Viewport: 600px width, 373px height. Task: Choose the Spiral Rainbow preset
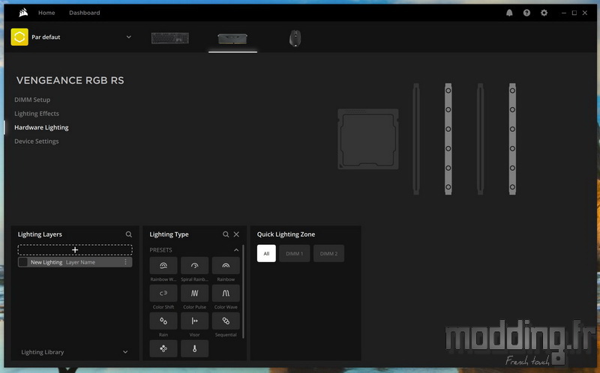(x=194, y=266)
